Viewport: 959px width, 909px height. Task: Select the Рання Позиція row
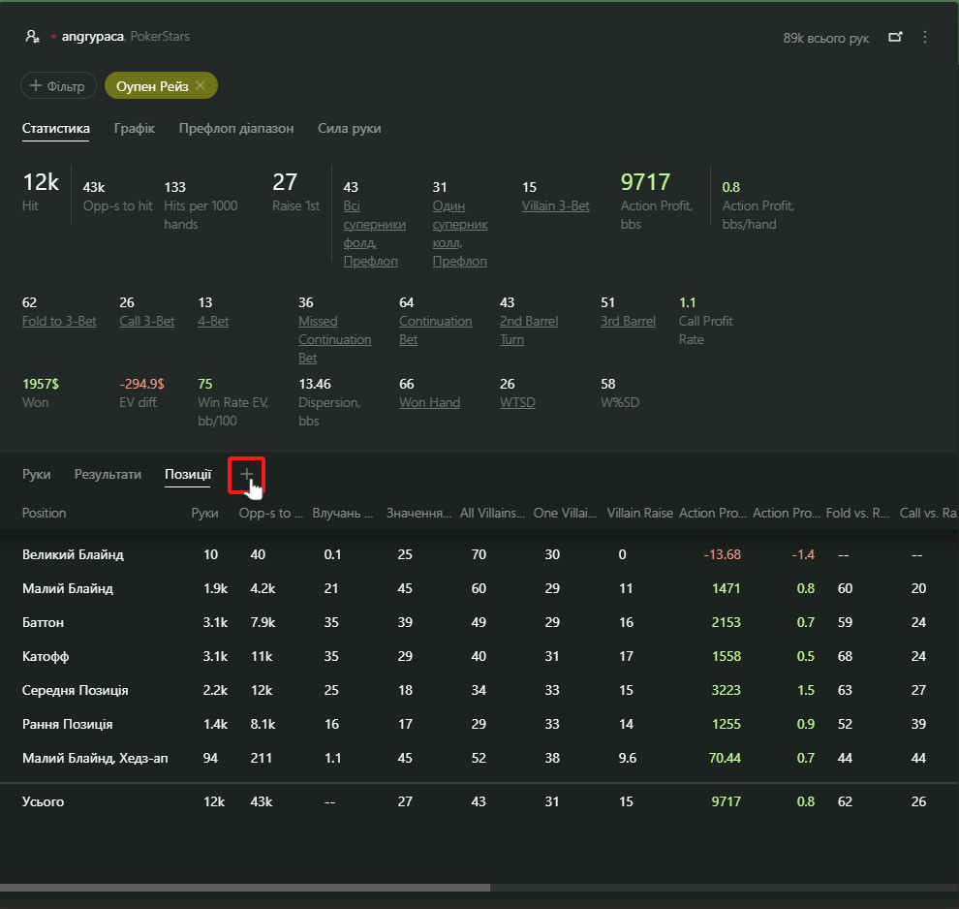479,724
